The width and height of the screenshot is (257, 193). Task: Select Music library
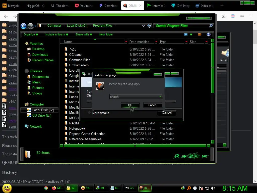36,82
